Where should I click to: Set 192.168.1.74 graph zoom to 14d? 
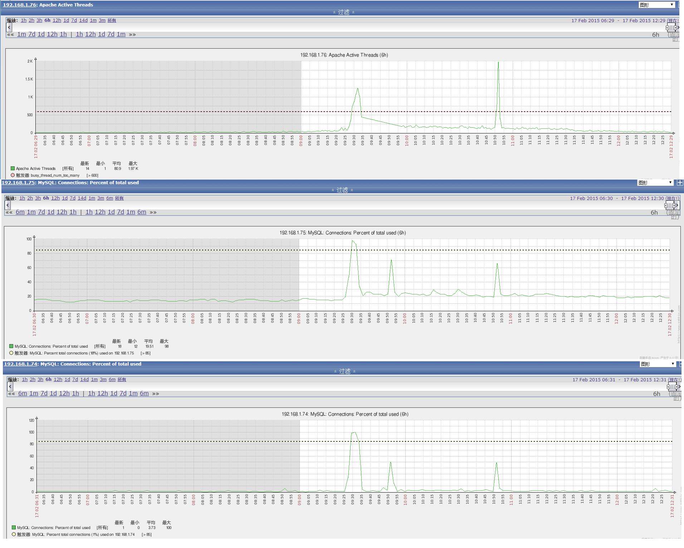coord(84,380)
